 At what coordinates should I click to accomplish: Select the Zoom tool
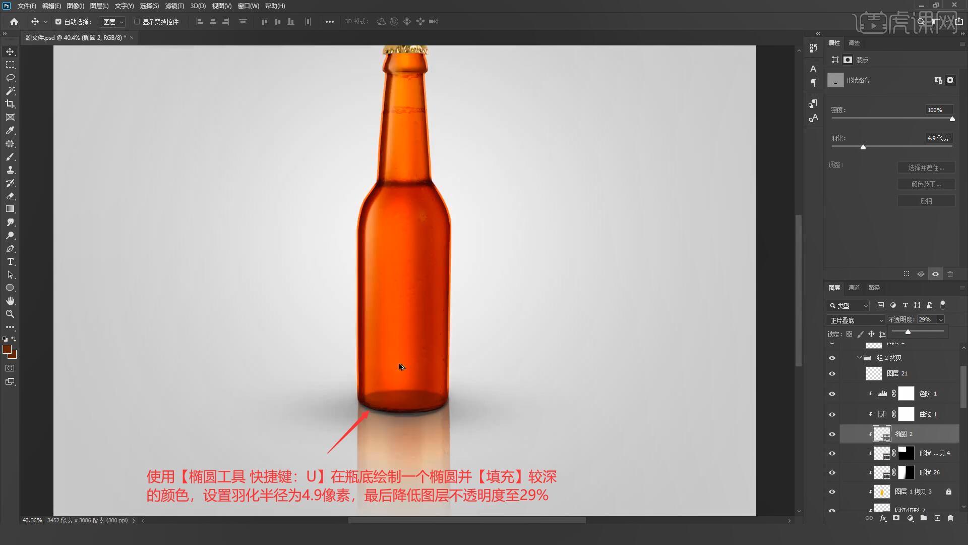point(10,314)
